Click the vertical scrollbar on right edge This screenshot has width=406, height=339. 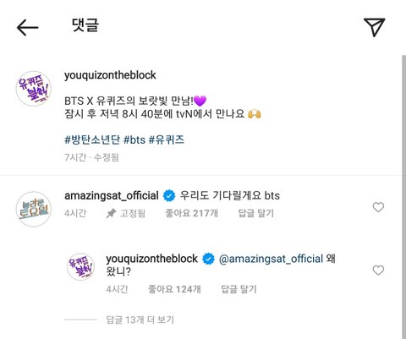click(403, 197)
